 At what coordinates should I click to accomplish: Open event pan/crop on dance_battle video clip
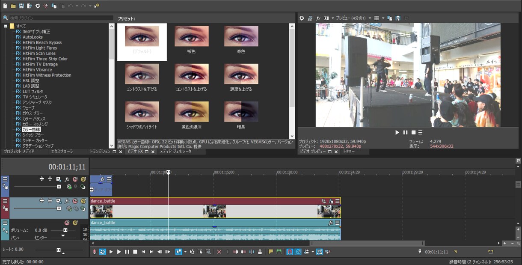coord(324,201)
